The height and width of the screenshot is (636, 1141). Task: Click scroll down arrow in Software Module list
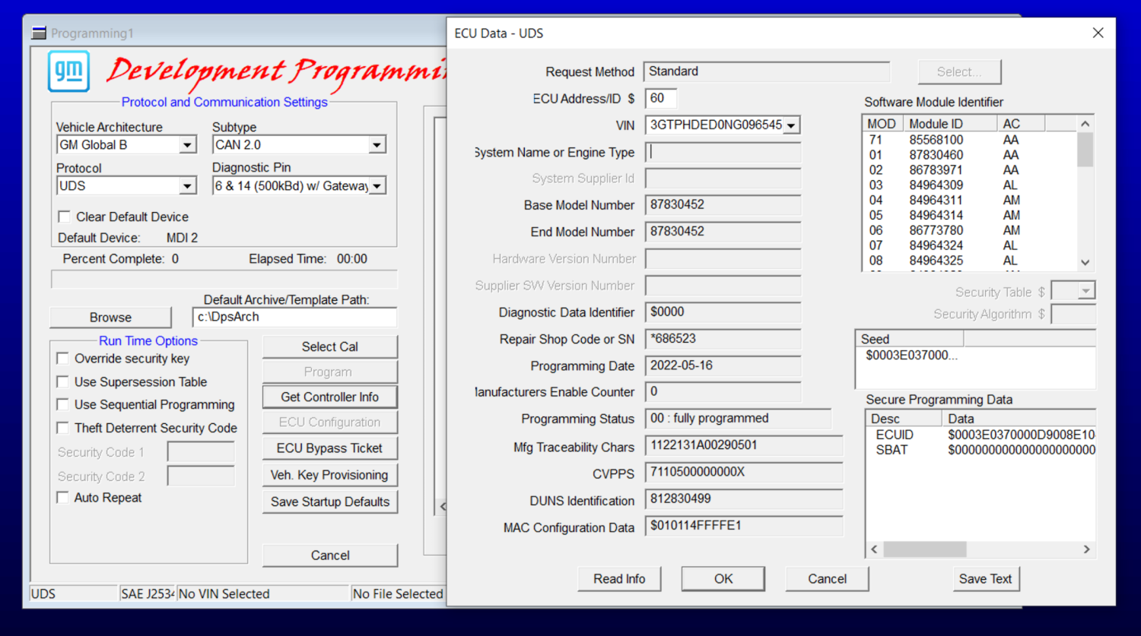(x=1085, y=262)
